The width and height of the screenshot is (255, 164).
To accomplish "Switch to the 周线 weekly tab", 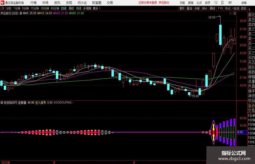I will (x=71, y=8).
